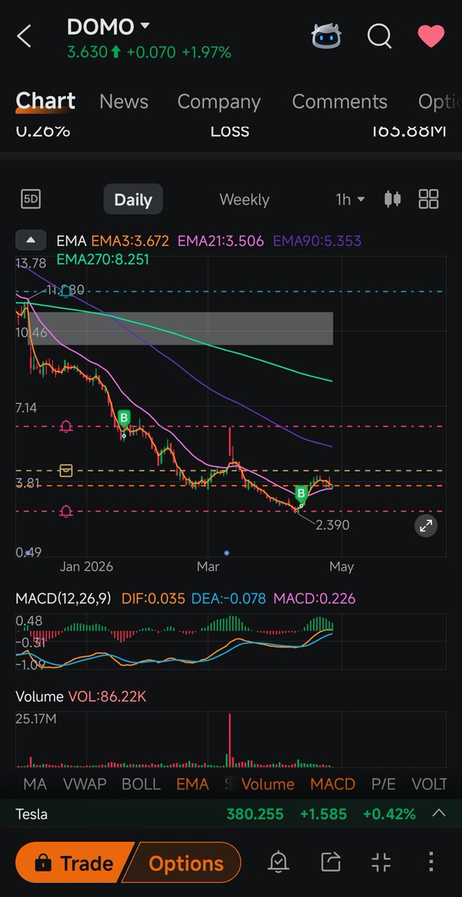The height and width of the screenshot is (897, 462).
Task: Switch to the Chart tab
Action: 46,101
